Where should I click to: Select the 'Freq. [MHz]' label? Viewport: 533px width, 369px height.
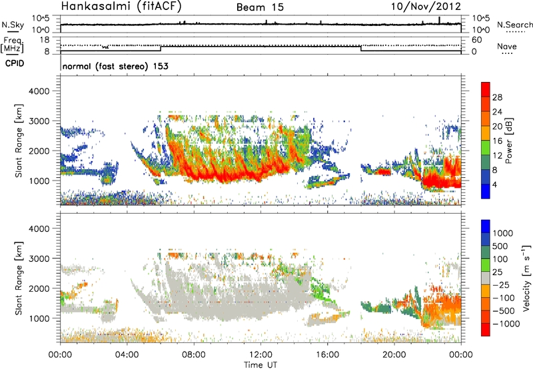pyautogui.click(x=12, y=45)
